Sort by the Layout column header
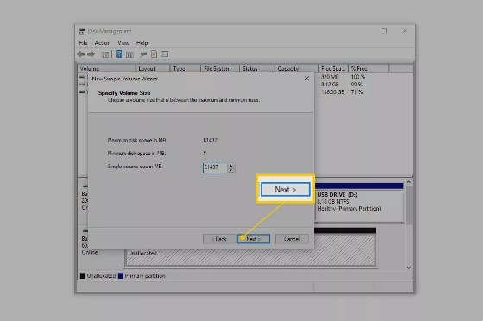The height and width of the screenshot is (321, 486). [x=153, y=68]
